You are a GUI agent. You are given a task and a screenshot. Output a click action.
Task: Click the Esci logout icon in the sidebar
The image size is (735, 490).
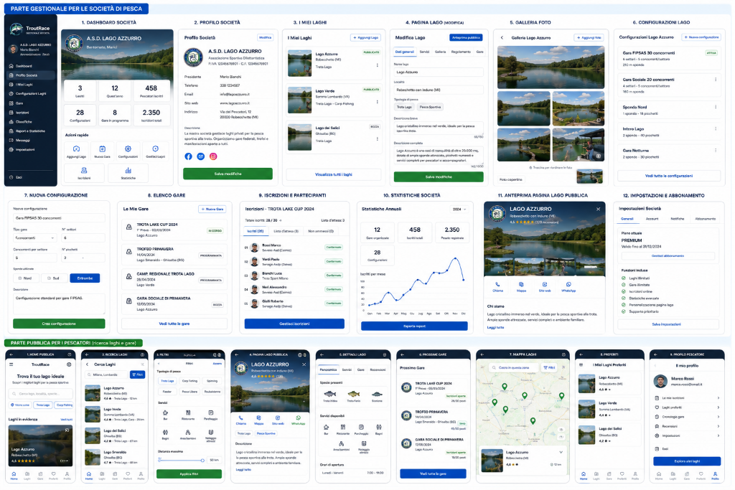point(11,177)
